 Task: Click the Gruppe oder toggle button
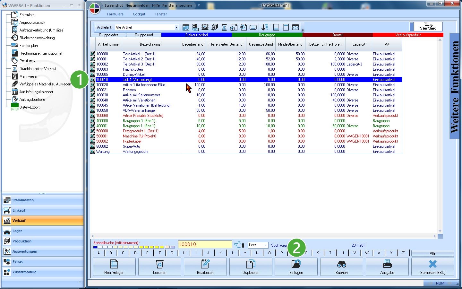pos(108,35)
